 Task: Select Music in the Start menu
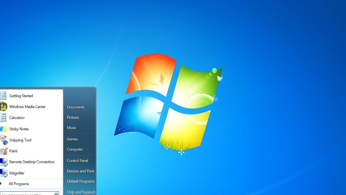coord(72,128)
